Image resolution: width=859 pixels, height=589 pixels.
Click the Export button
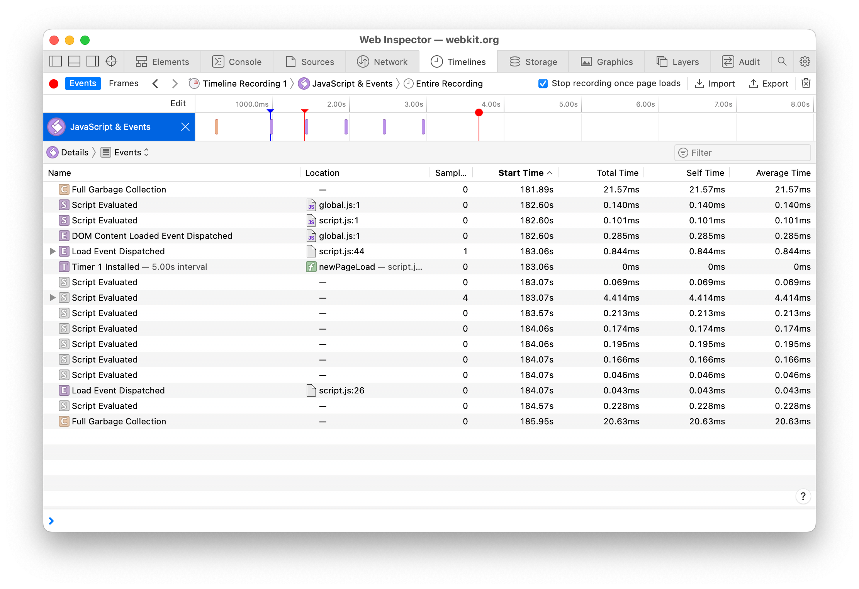pos(769,83)
